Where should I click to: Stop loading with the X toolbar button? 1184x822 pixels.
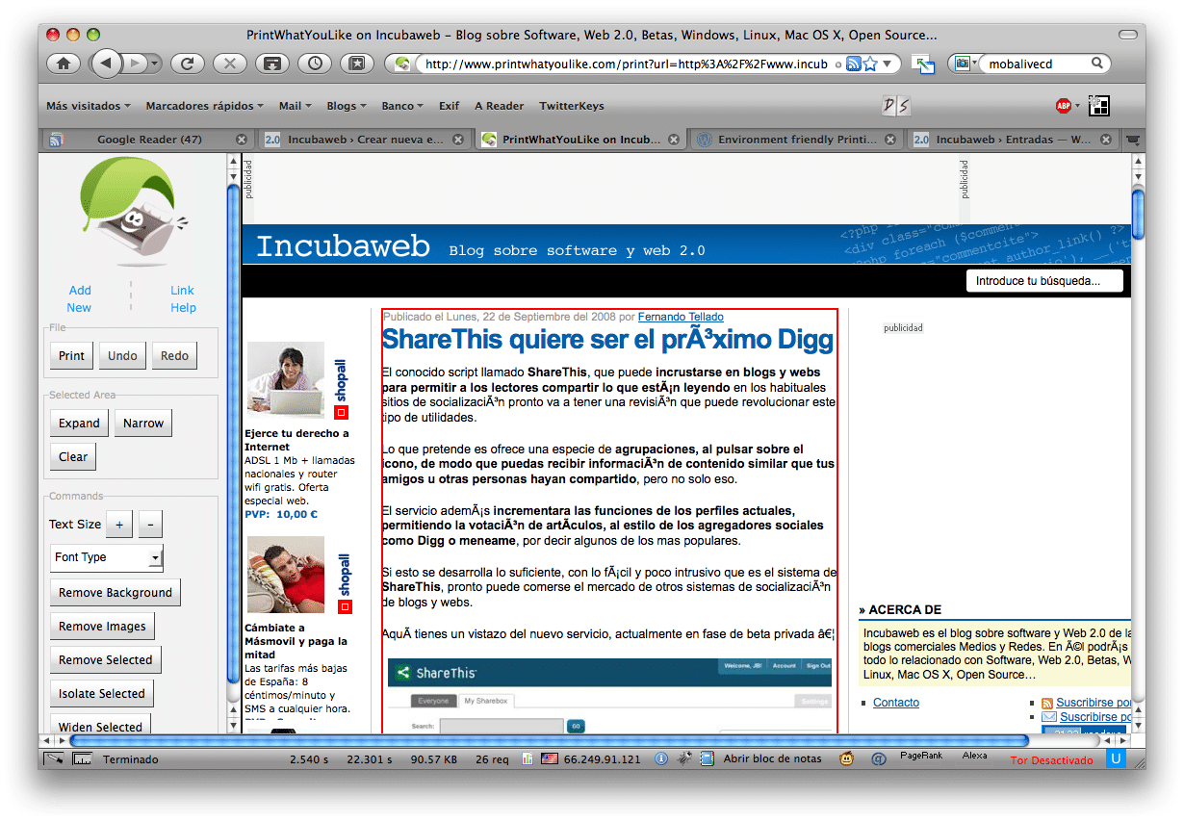(229, 64)
